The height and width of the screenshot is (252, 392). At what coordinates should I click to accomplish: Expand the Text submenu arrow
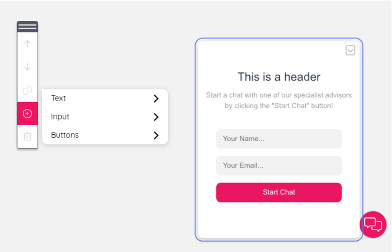click(156, 99)
